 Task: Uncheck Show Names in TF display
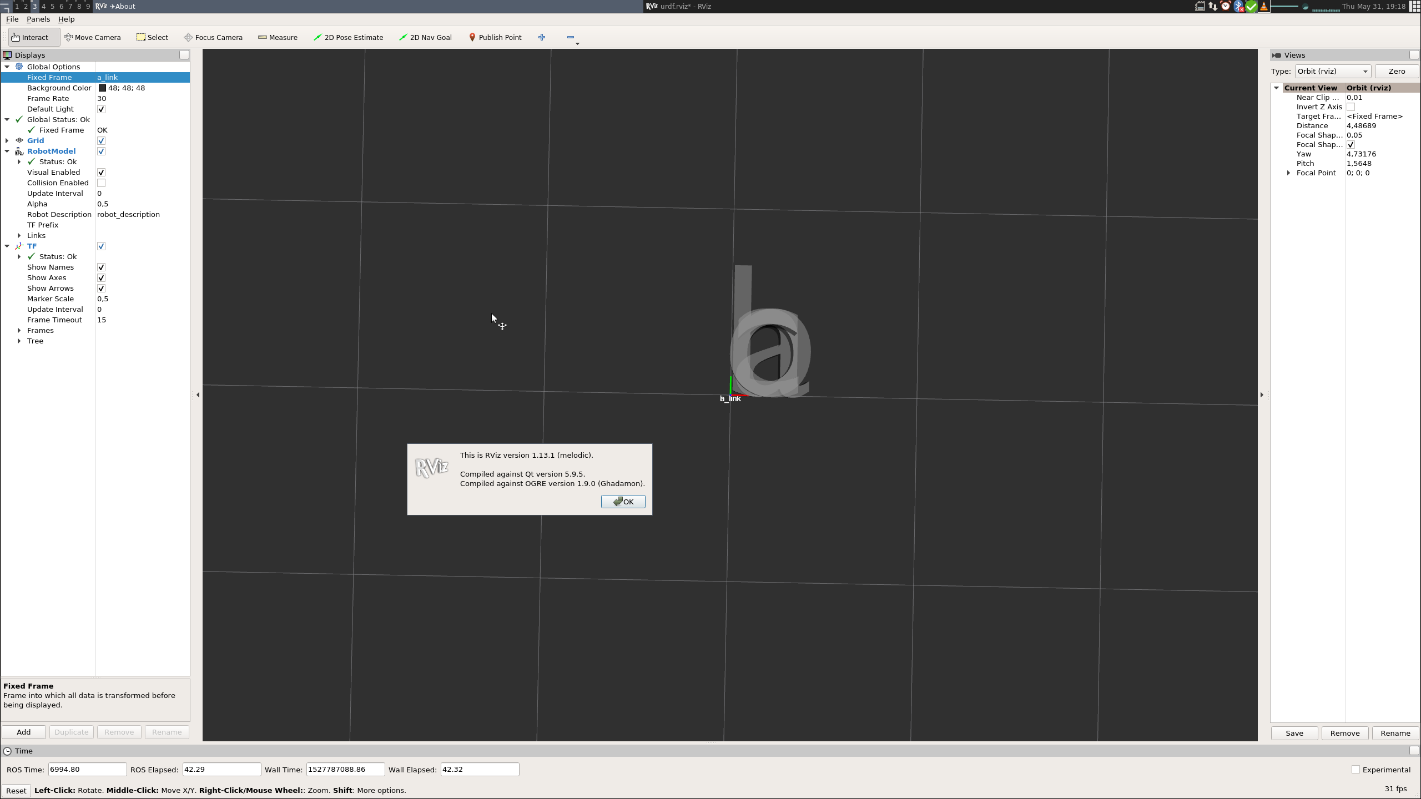click(101, 267)
